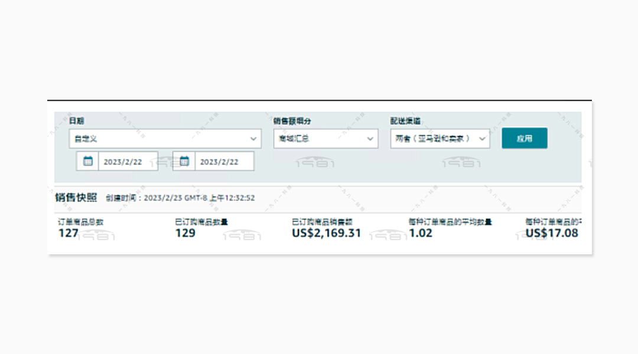Screen dimensions: 638x354
Task: Click the 已订购商品销售额 metric label
Action: click(x=322, y=222)
